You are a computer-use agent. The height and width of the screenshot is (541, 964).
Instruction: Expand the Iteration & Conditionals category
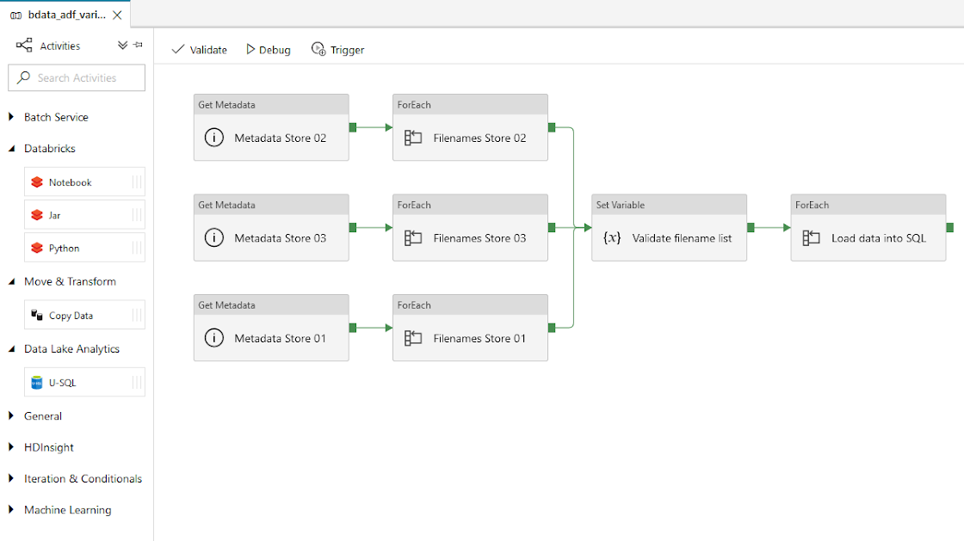pyautogui.click(x=11, y=479)
